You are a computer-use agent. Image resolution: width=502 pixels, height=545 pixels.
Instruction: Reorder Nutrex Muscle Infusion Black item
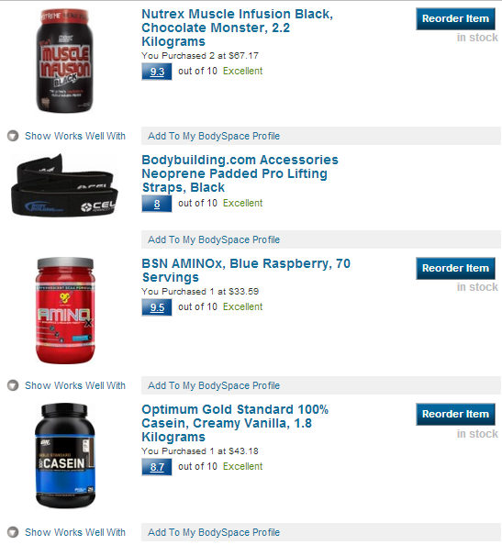pyautogui.click(x=455, y=18)
